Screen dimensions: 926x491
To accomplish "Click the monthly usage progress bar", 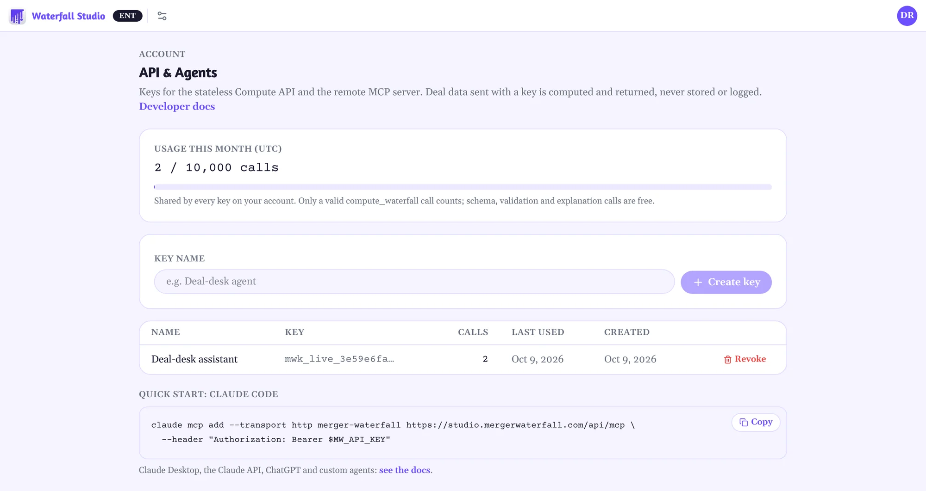I will [x=463, y=187].
